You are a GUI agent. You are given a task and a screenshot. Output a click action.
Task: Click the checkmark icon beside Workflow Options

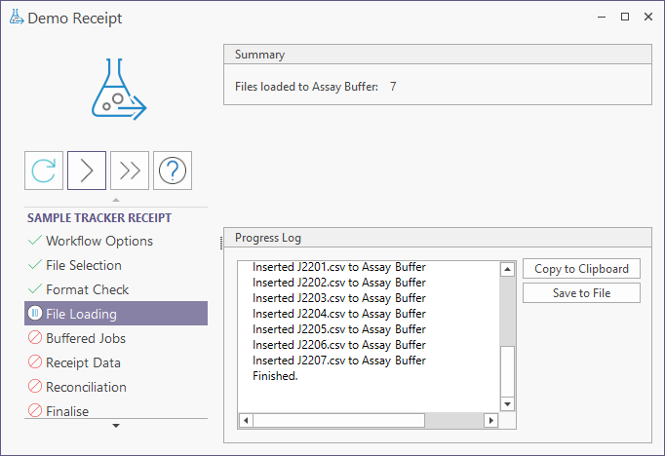coord(35,241)
